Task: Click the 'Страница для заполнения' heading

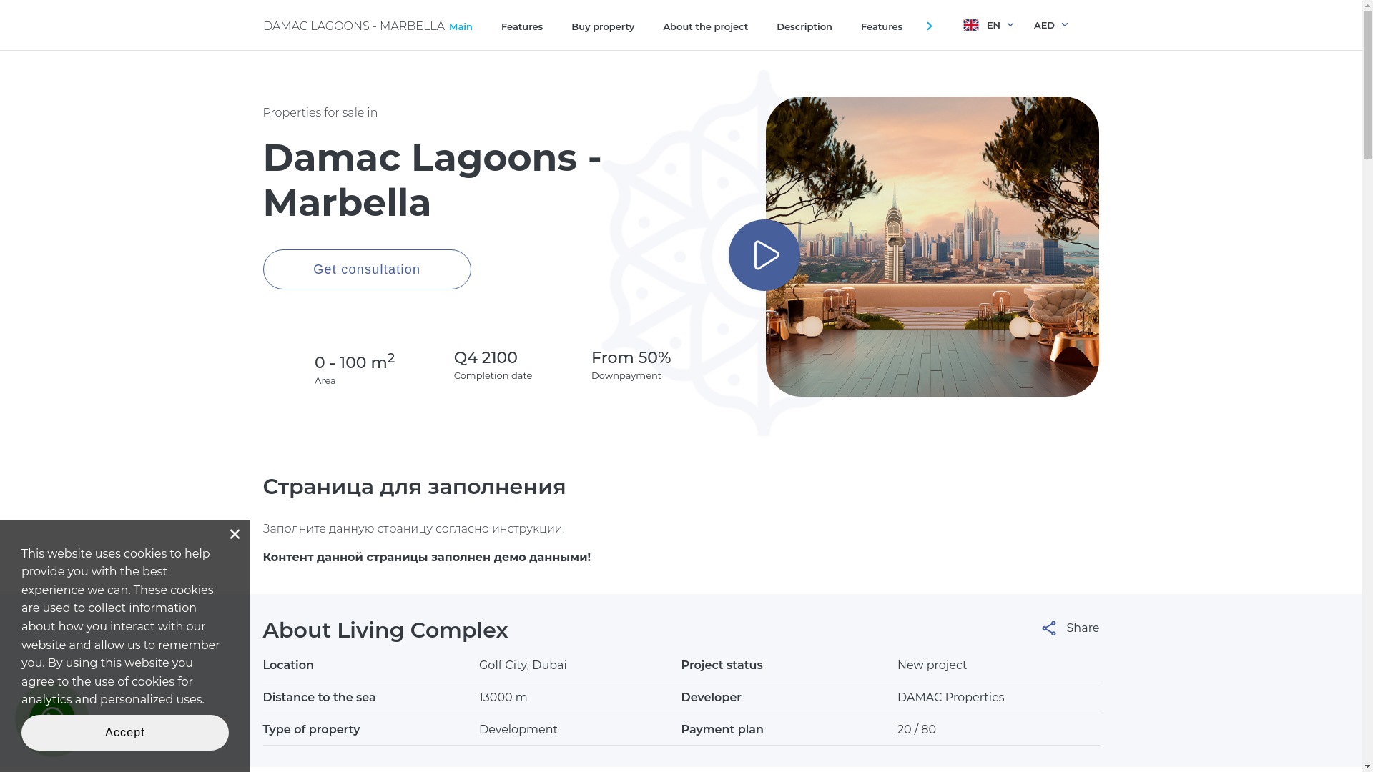Action: coord(414,487)
